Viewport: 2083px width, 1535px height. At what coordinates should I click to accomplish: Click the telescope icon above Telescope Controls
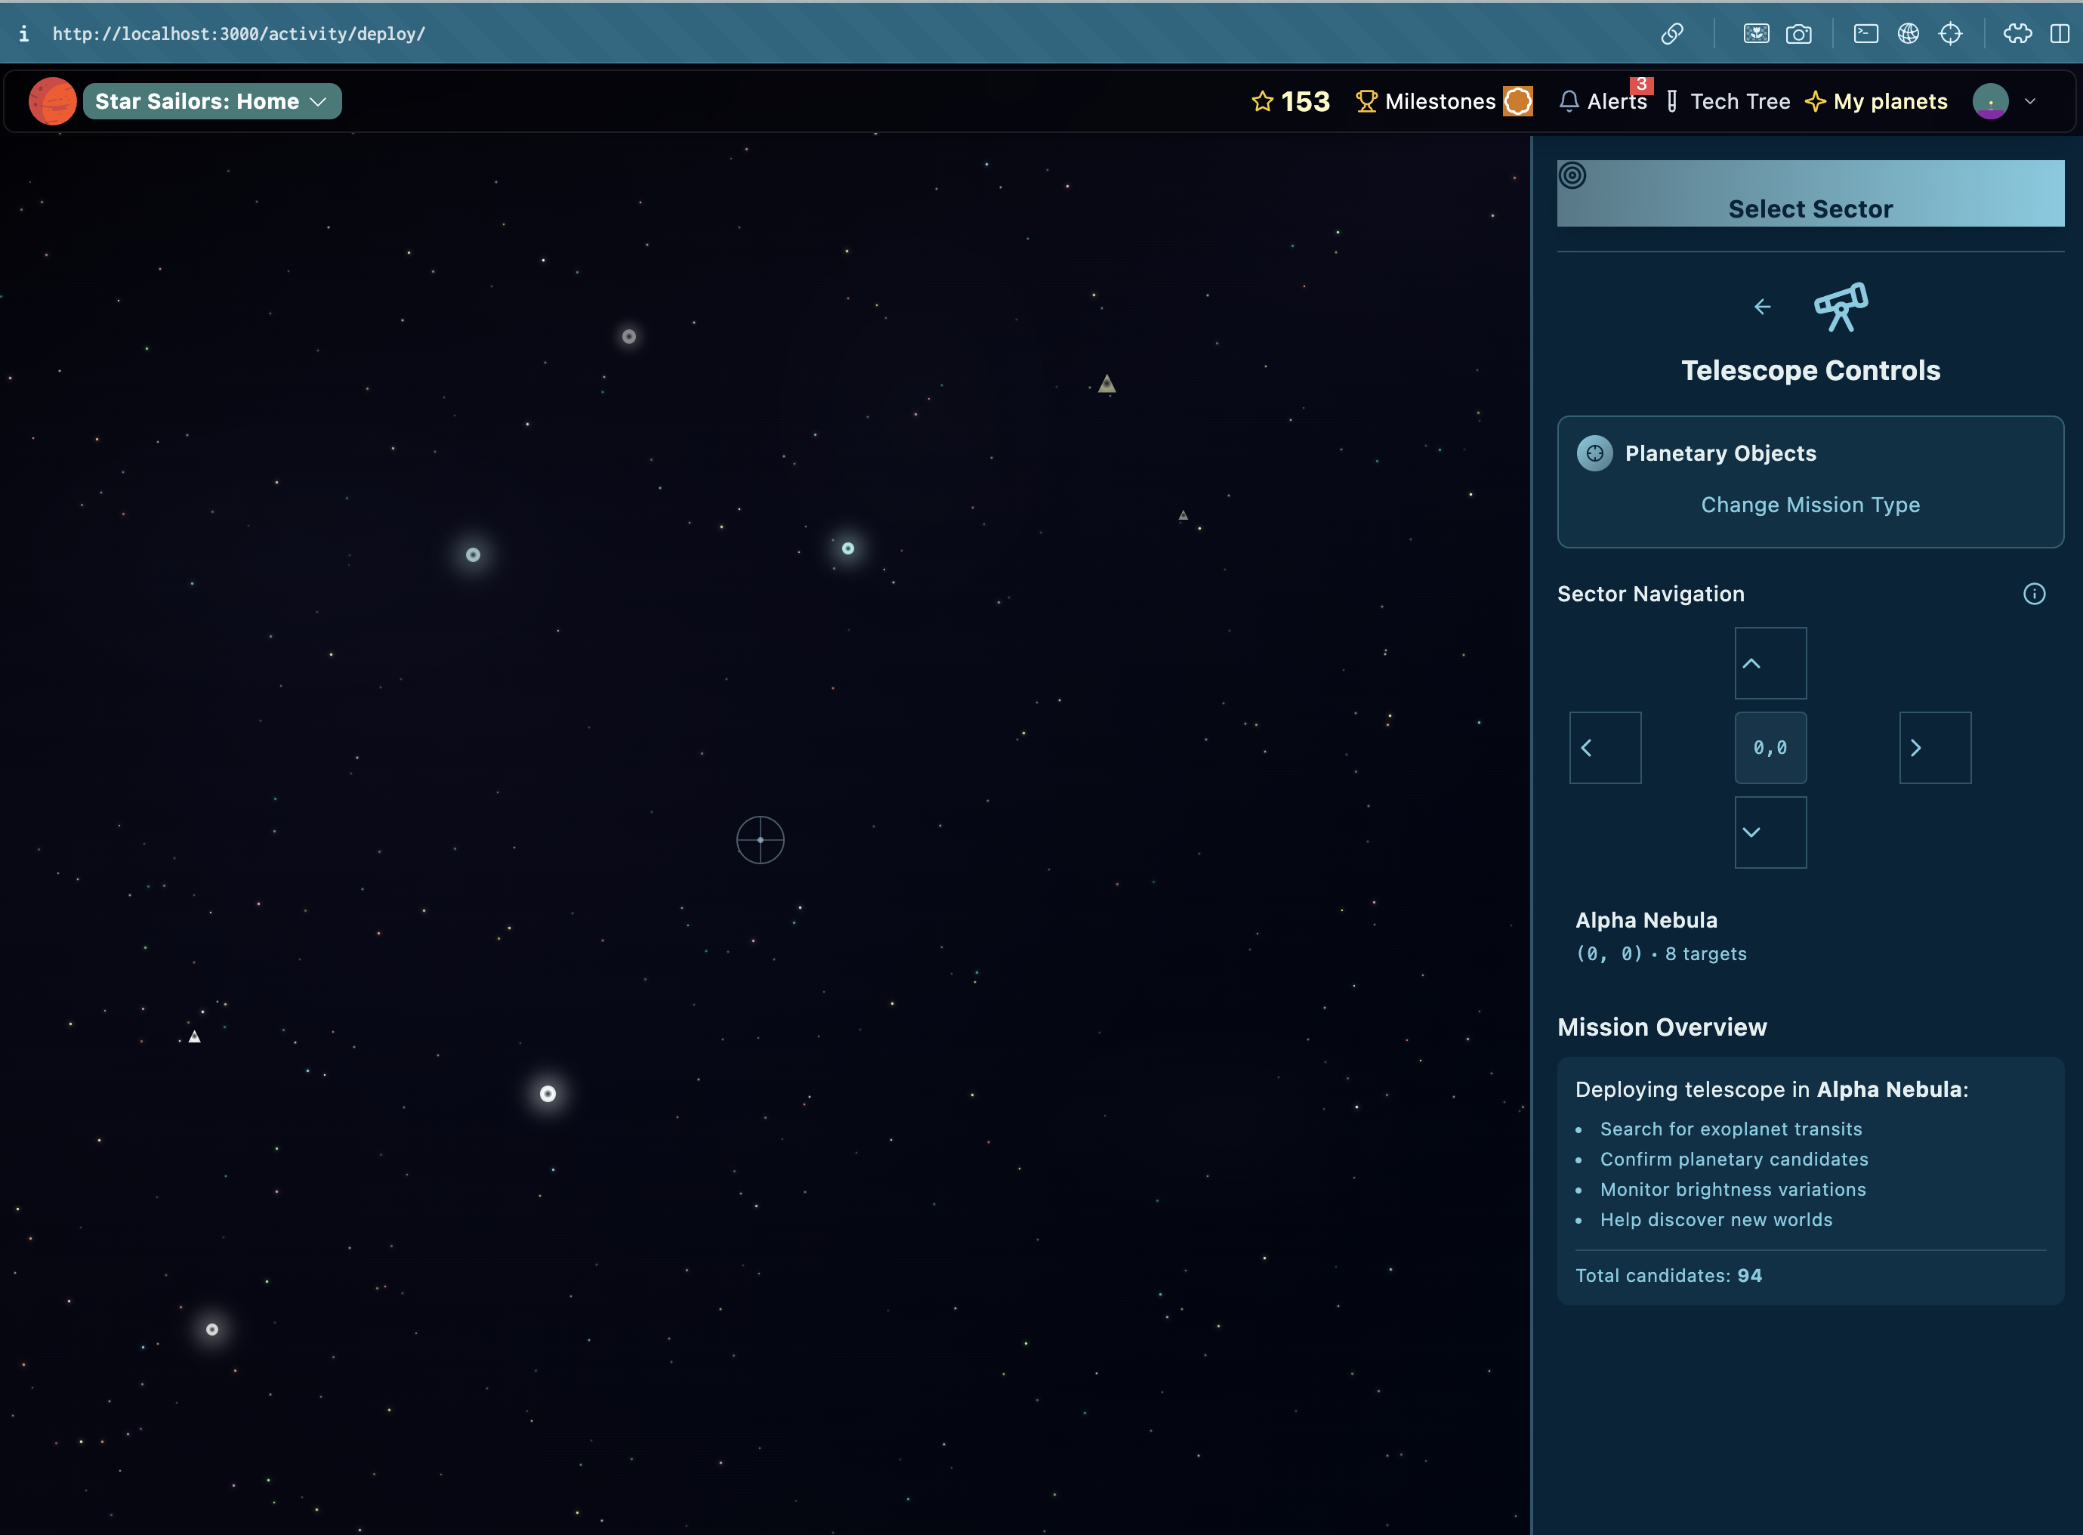pyautogui.click(x=1840, y=307)
